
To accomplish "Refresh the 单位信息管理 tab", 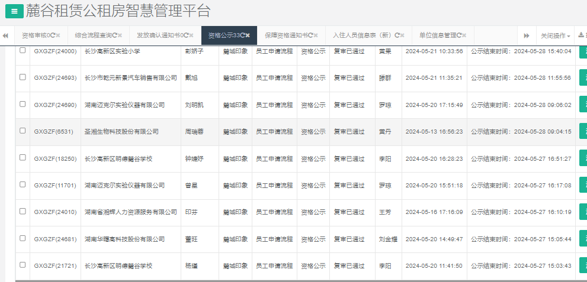I will pos(459,35).
